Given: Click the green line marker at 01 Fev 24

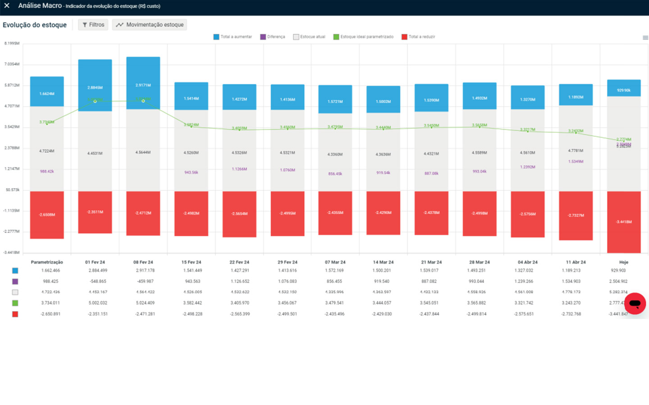Looking at the screenshot, I should pyautogui.click(x=95, y=101).
